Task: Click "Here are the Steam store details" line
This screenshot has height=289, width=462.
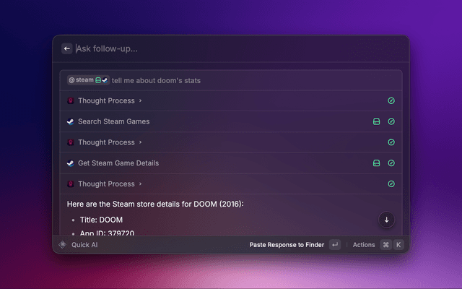Action: (155, 204)
